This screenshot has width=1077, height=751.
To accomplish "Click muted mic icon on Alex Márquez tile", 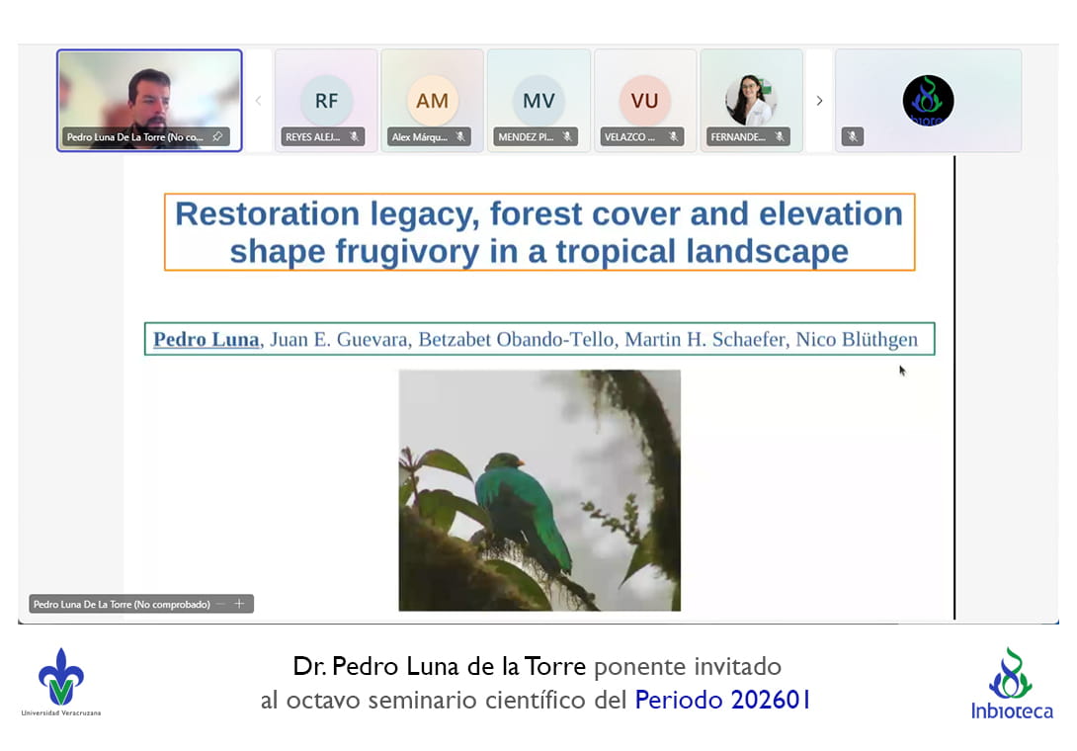I will coord(459,137).
